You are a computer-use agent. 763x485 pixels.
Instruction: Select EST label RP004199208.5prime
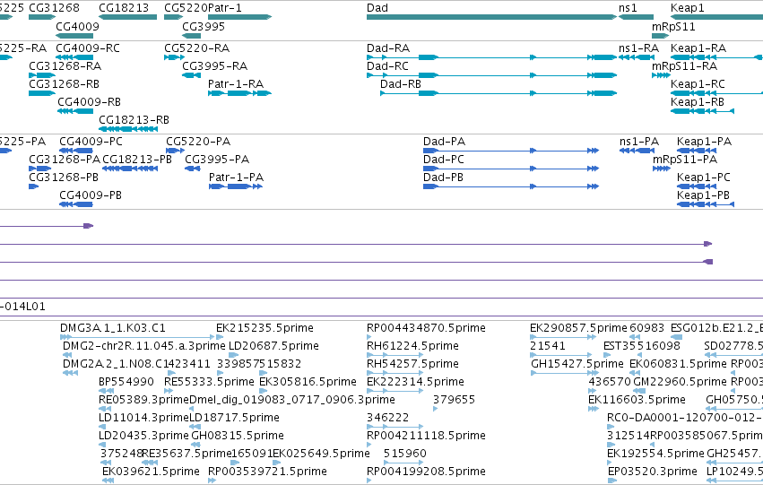(x=426, y=472)
